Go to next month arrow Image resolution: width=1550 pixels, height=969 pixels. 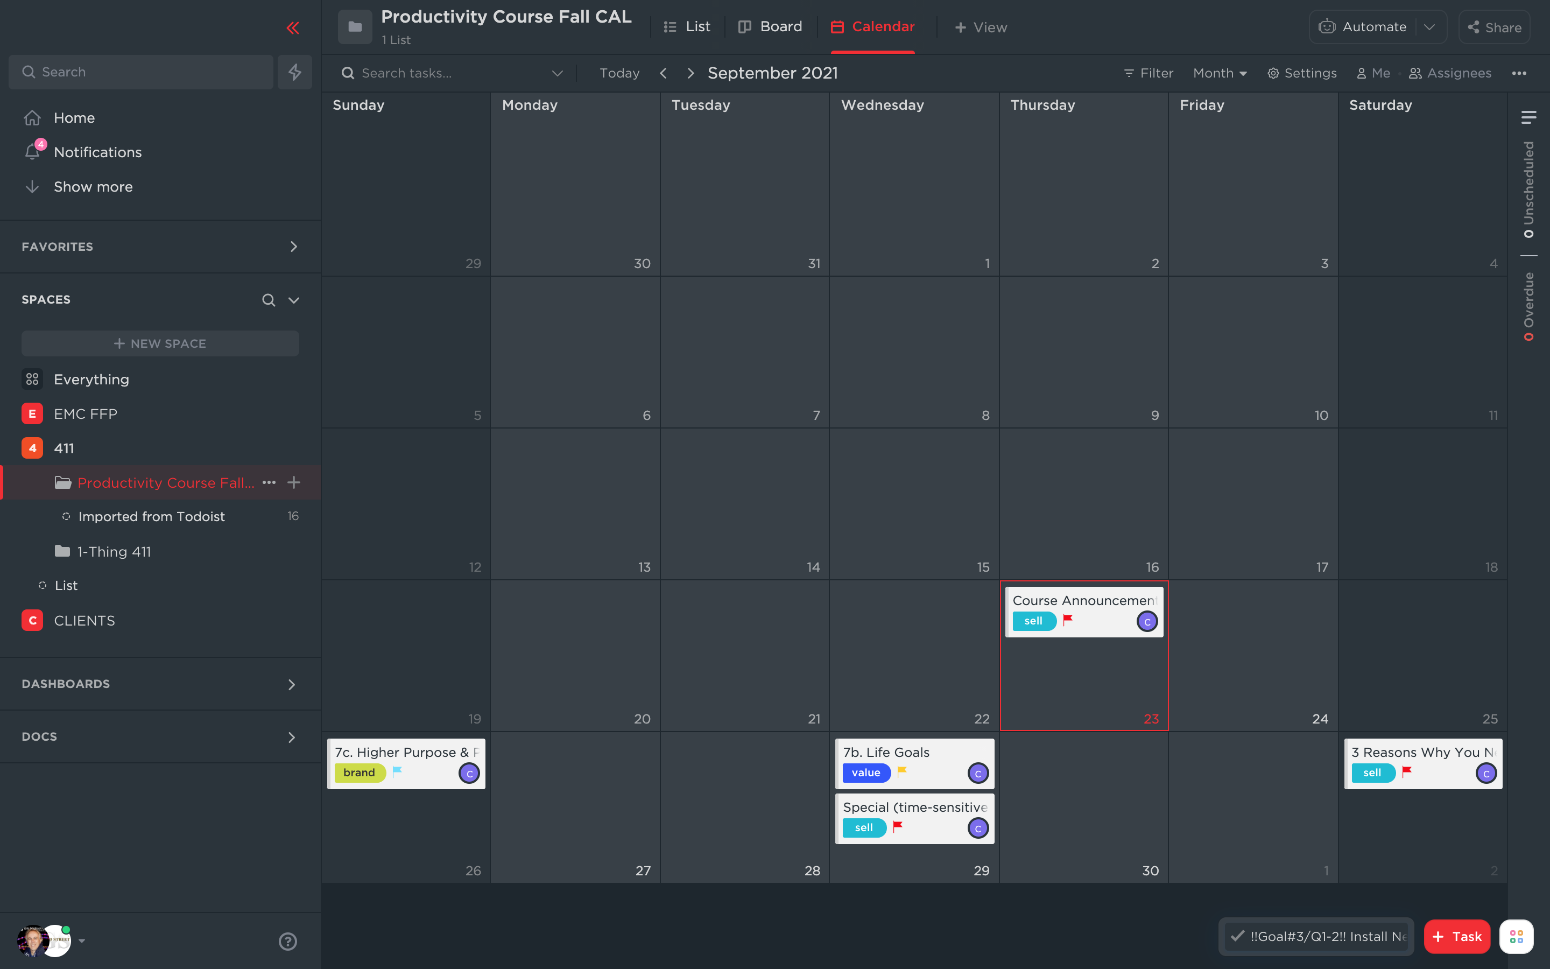[x=691, y=73]
